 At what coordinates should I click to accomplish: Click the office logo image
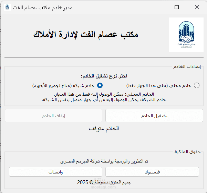click(x=186, y=35)
